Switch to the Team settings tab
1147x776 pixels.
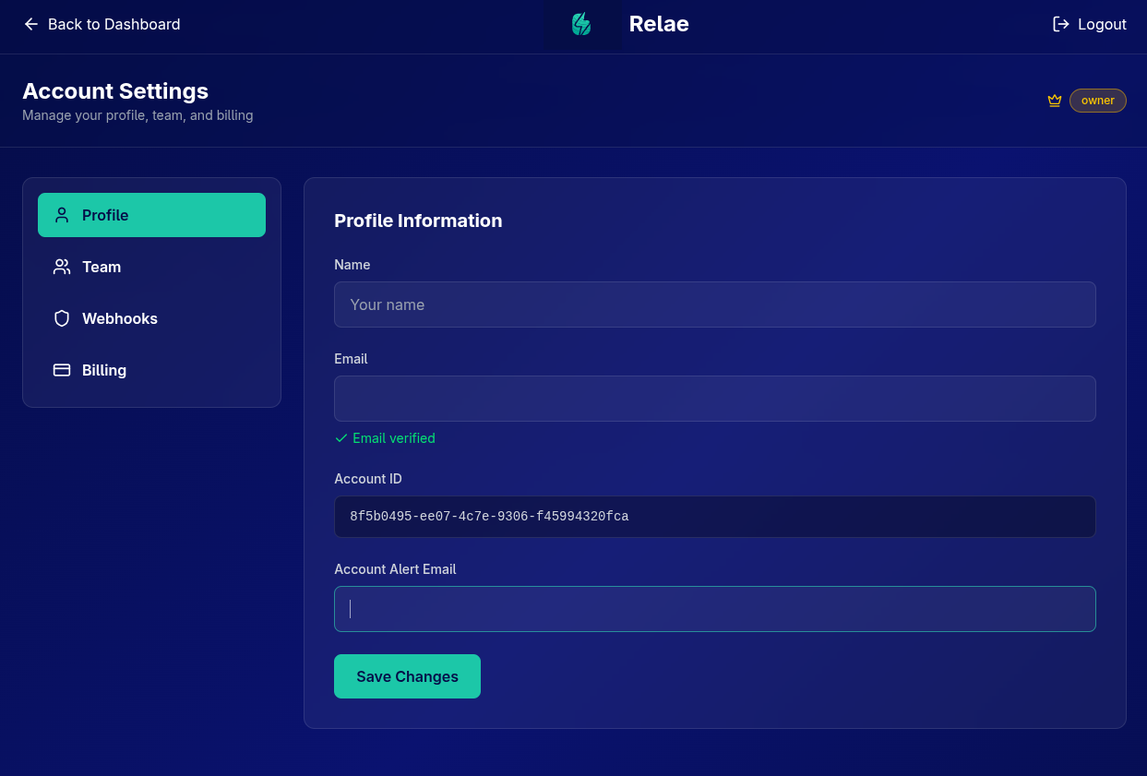pos(102,266)
